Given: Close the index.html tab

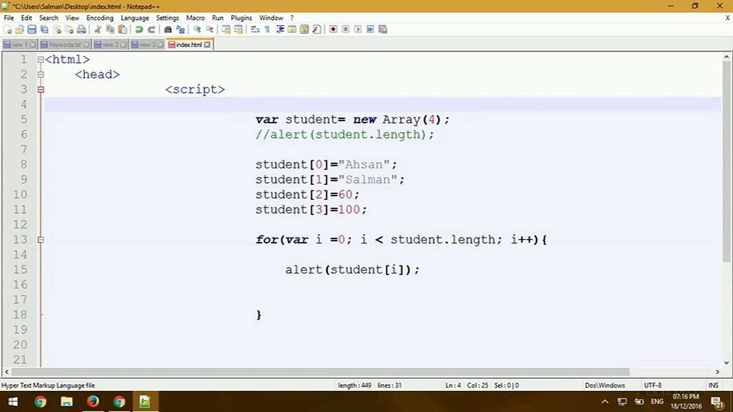Looking at the screenshot, I should (207, 45).
